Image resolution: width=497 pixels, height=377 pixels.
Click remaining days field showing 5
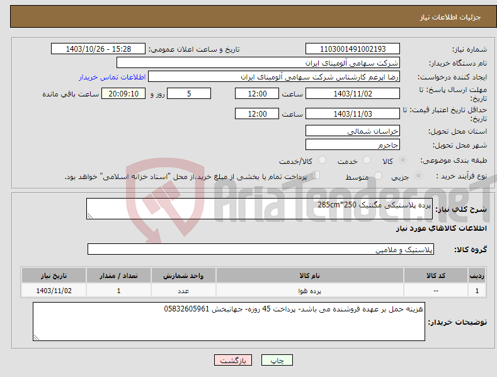pos(189,93)
